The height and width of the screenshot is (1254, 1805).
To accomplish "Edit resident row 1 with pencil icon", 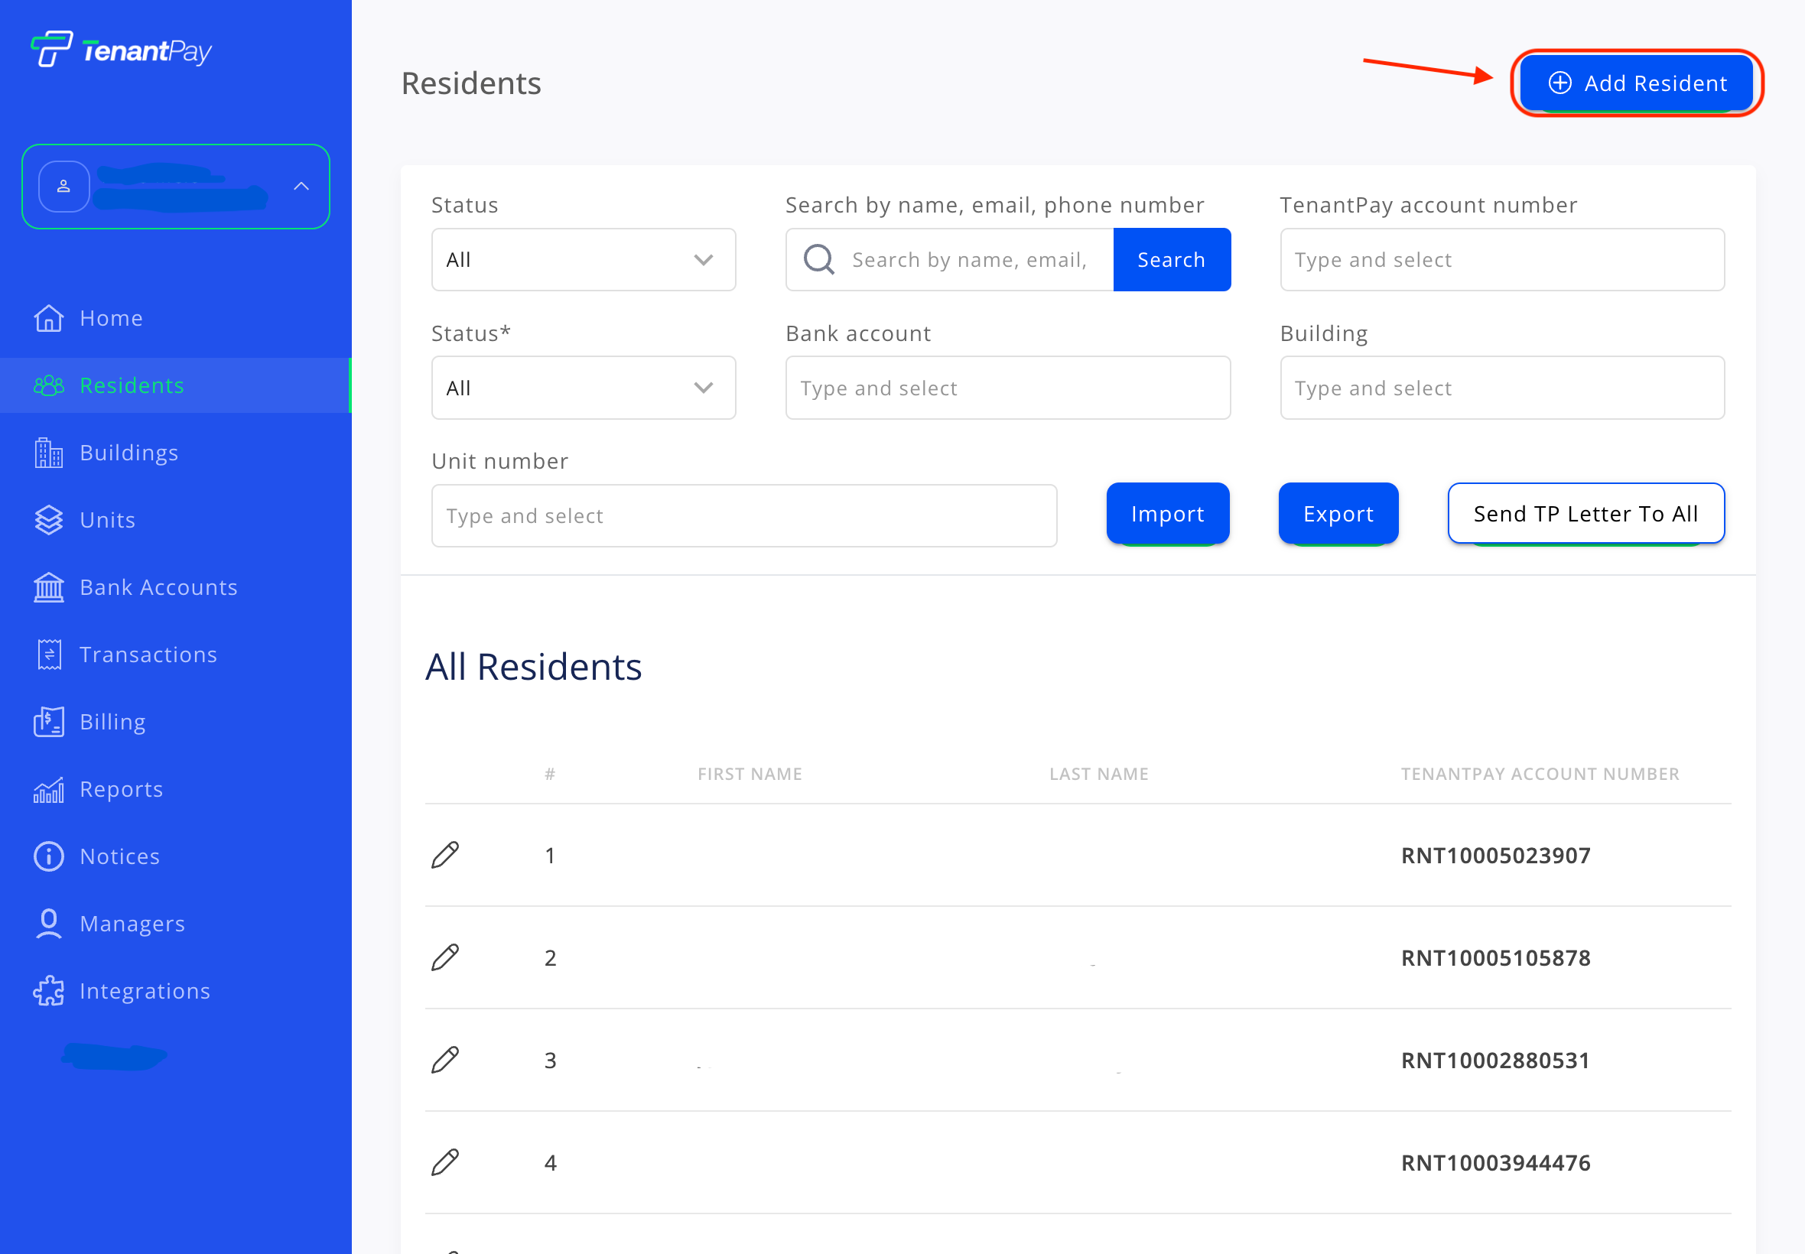I will [x=445, y=855].
